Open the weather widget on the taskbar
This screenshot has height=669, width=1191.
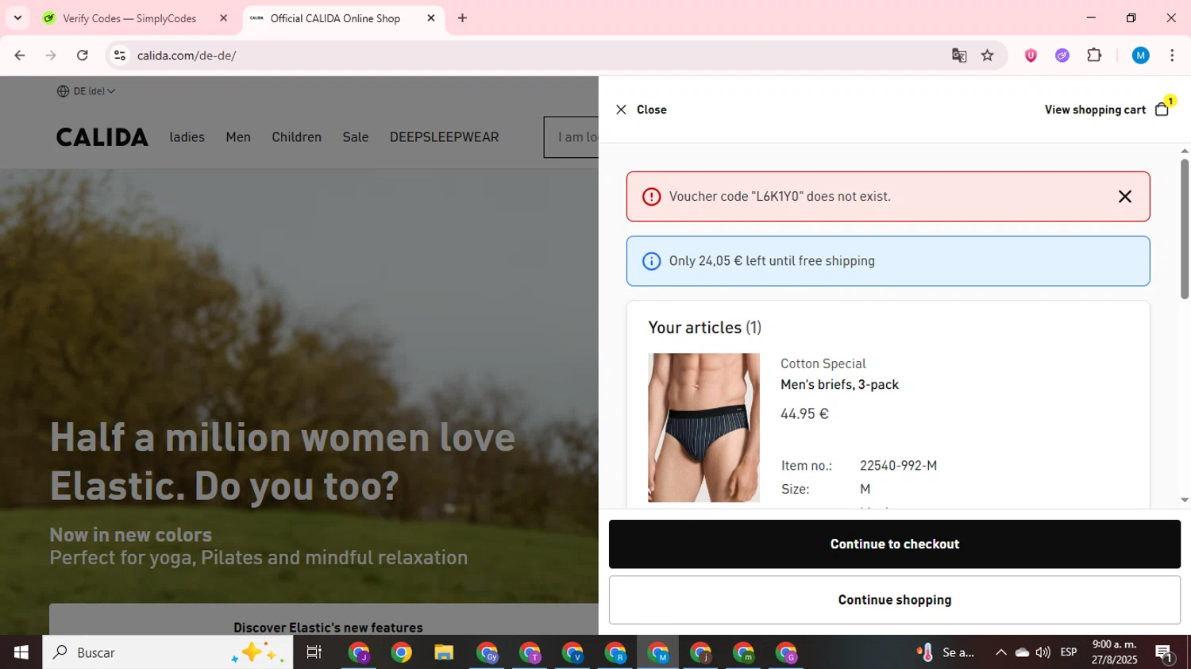point(946,652)
